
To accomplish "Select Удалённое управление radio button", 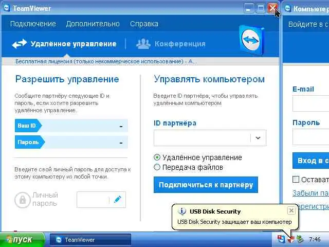I will pos(157,157).
